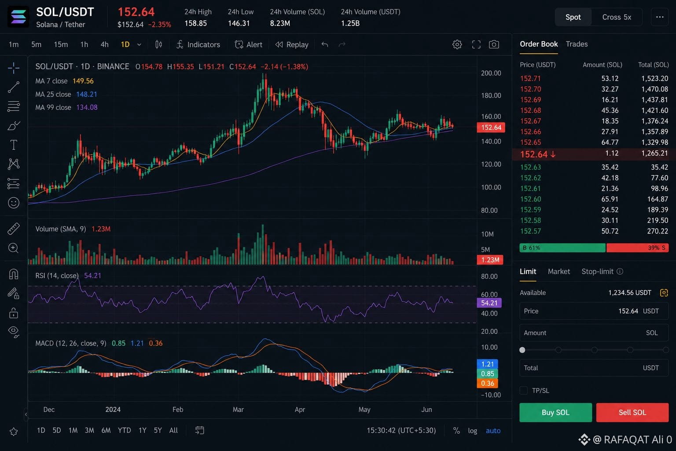Viewport: 676px width, 451px height.
Task: Show Stop-limit info tooltip icon
Action: pyautogui.click(x=620, y=271)
